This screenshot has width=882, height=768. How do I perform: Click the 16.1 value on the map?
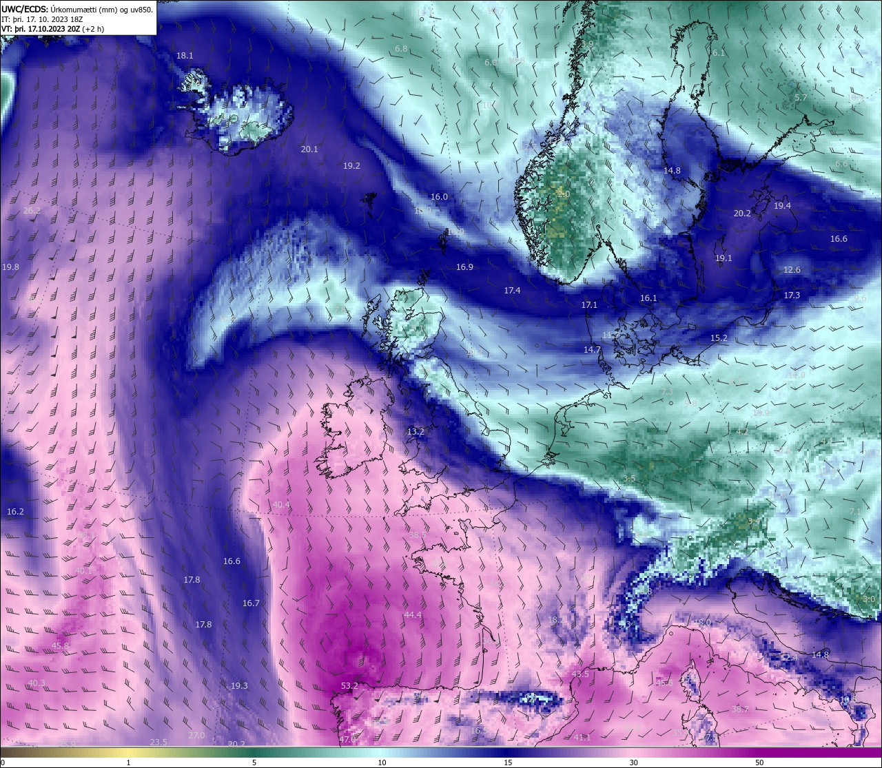648,298
